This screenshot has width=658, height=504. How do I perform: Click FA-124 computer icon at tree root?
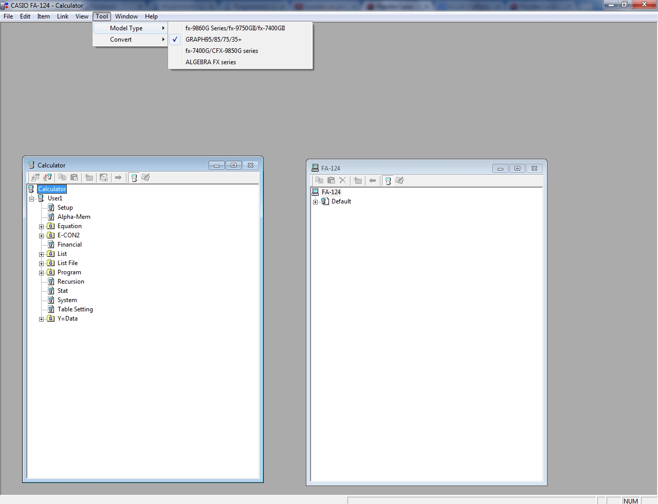[x=315, y=192]
